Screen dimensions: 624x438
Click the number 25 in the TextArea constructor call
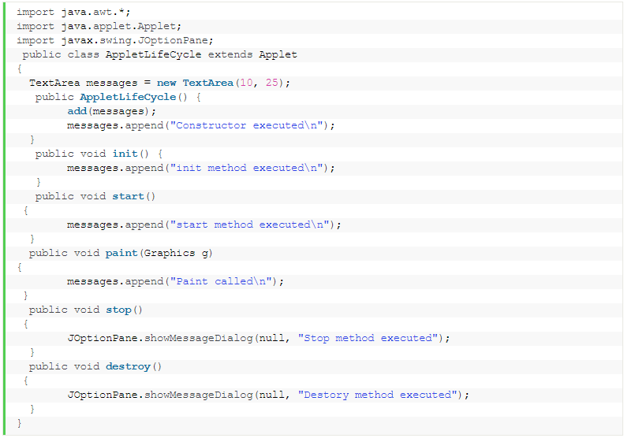pos(272,83)
